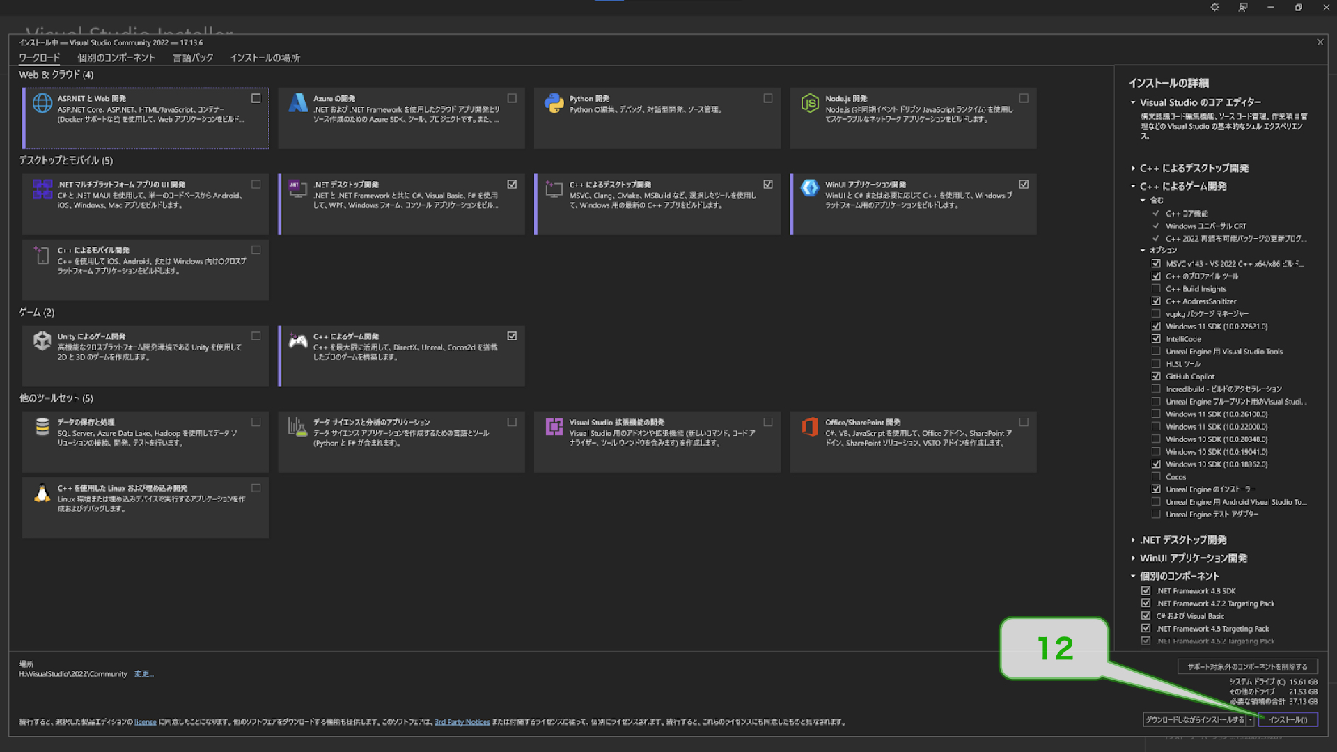Screen dimensions: 1337x752
Task: Check the Python development workload checkbox
Action: (768, 99)
